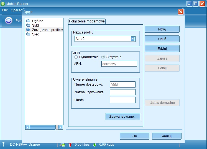
Task: Close the Opcje dialog with X
Action: tap(181, 12)
